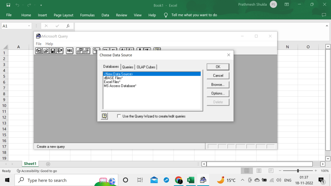The height and width of the screenshot is (186, 331).
Task: Open the Excel Page Layout tab
Action: [x=63, y=15]
